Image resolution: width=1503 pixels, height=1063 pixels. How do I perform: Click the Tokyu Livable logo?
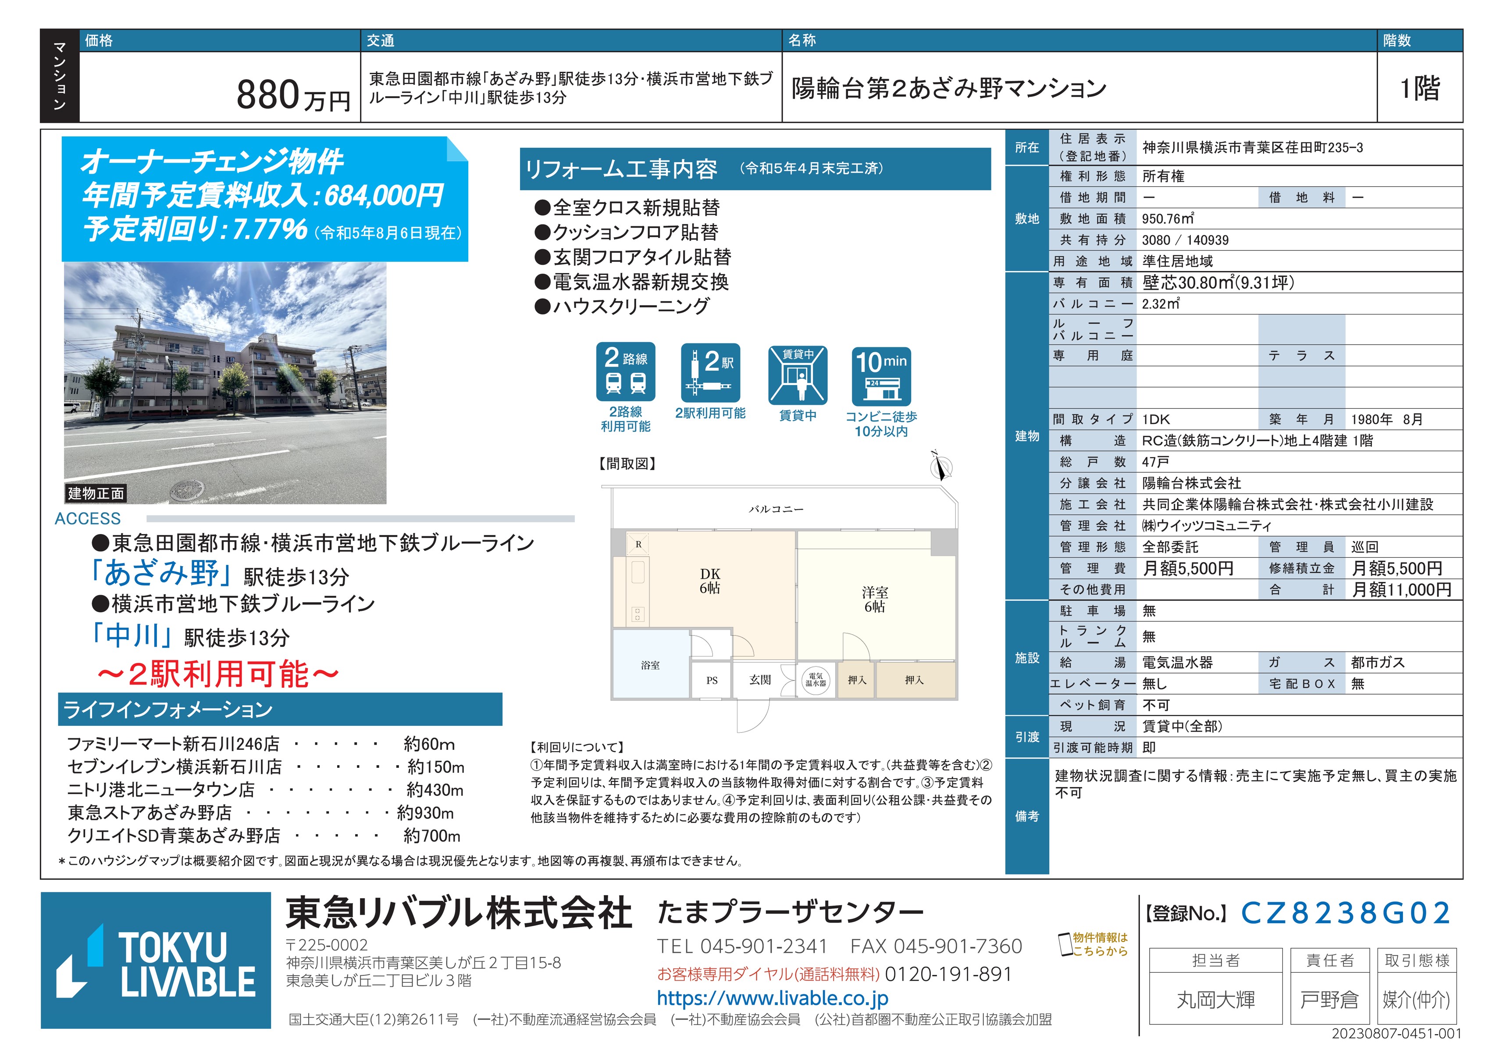point(156,960)
